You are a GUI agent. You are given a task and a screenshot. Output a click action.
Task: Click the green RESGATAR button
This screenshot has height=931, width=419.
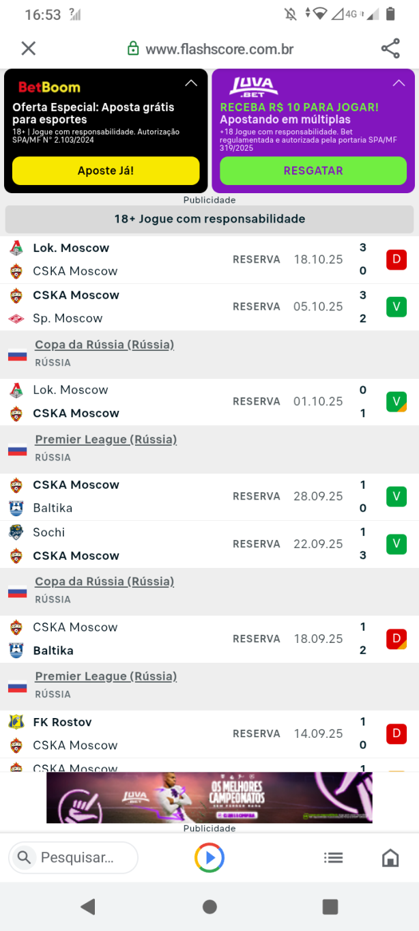pos(313,171)
